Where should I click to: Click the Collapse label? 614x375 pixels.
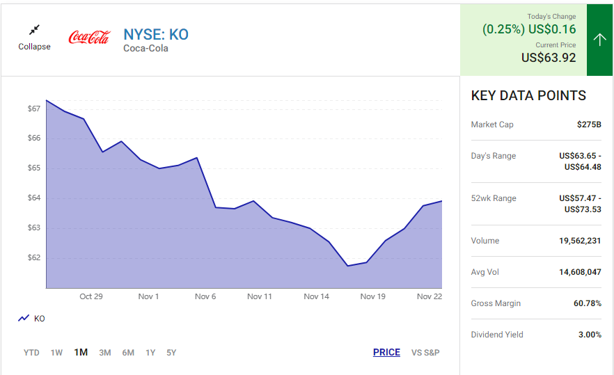click(35, 47)
